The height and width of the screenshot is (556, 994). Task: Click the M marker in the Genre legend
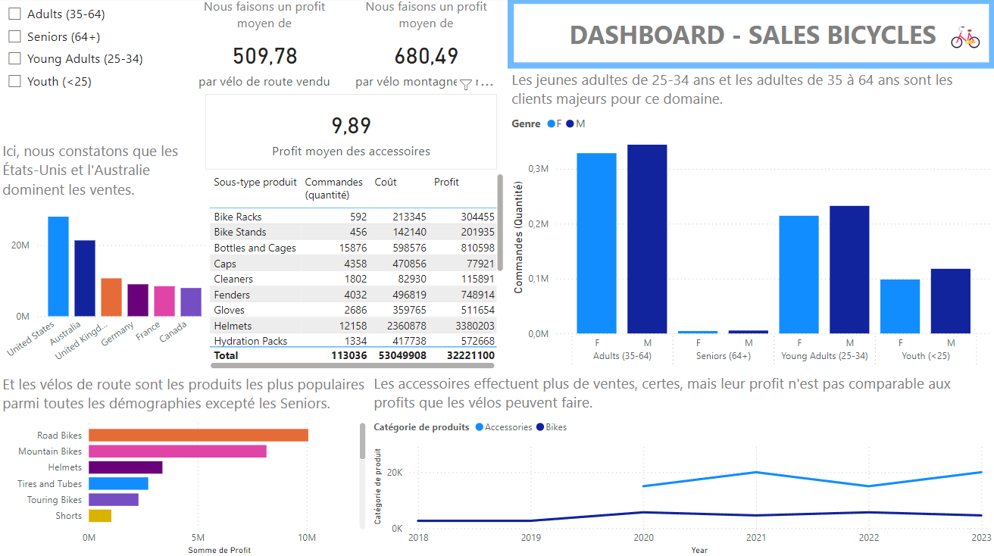click(x=570, y=124)
